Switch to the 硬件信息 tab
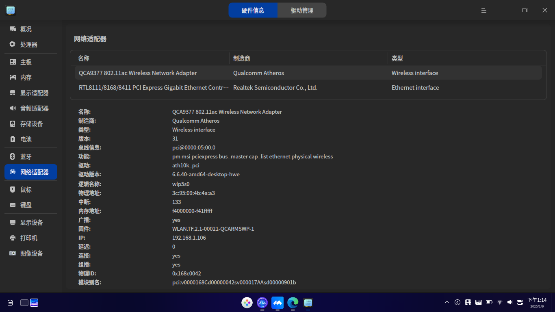555x312 pixels. [x=253, y=10]
